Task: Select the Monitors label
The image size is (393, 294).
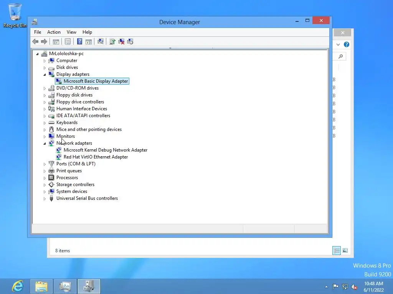Action: [66, 136]
